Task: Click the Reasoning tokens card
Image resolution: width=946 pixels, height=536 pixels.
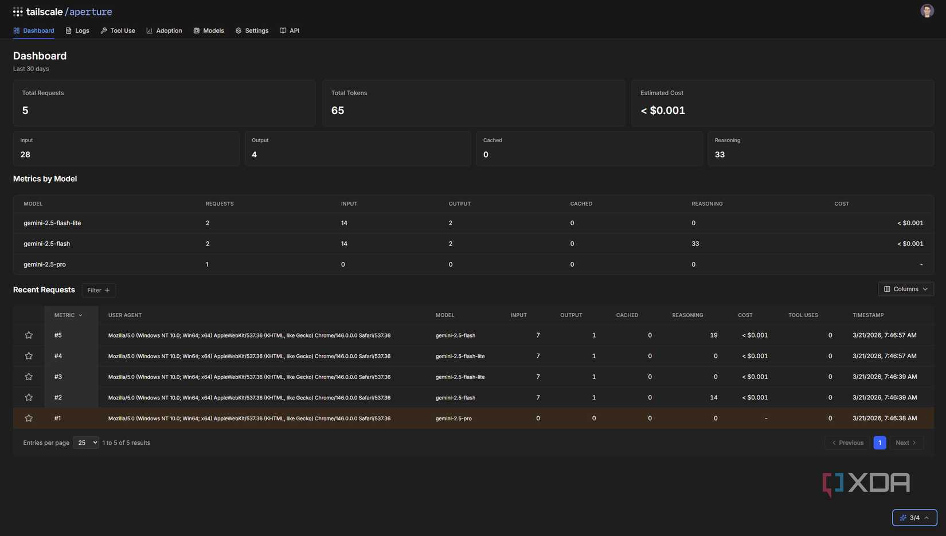Action: [820, 148]
